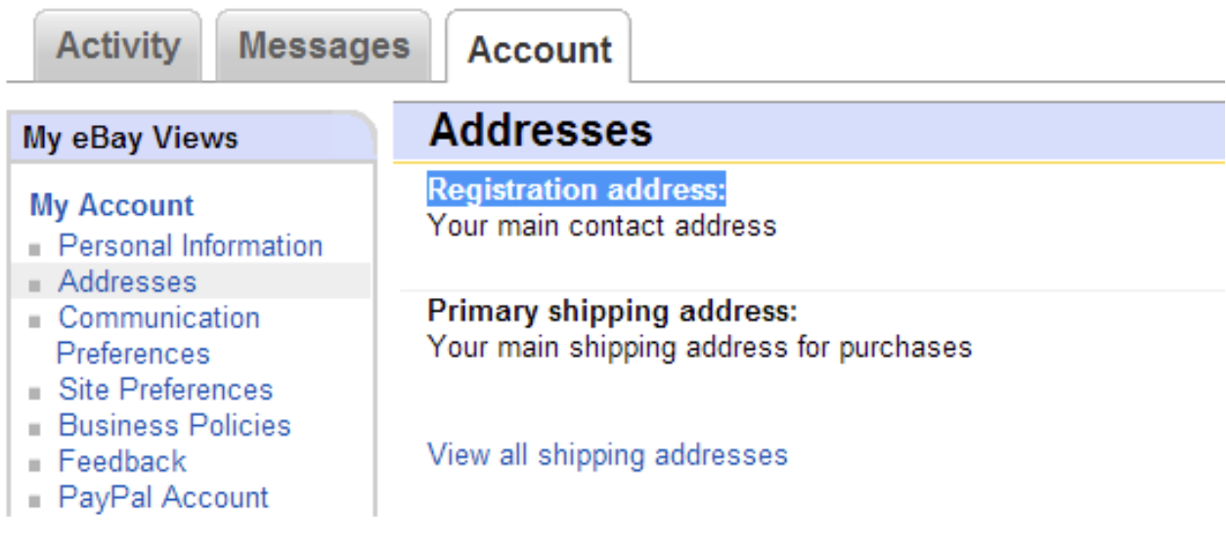The image size is (1226, 547).
Task: Click the My Account sidebar heading
Action: [x=111, y=205]
